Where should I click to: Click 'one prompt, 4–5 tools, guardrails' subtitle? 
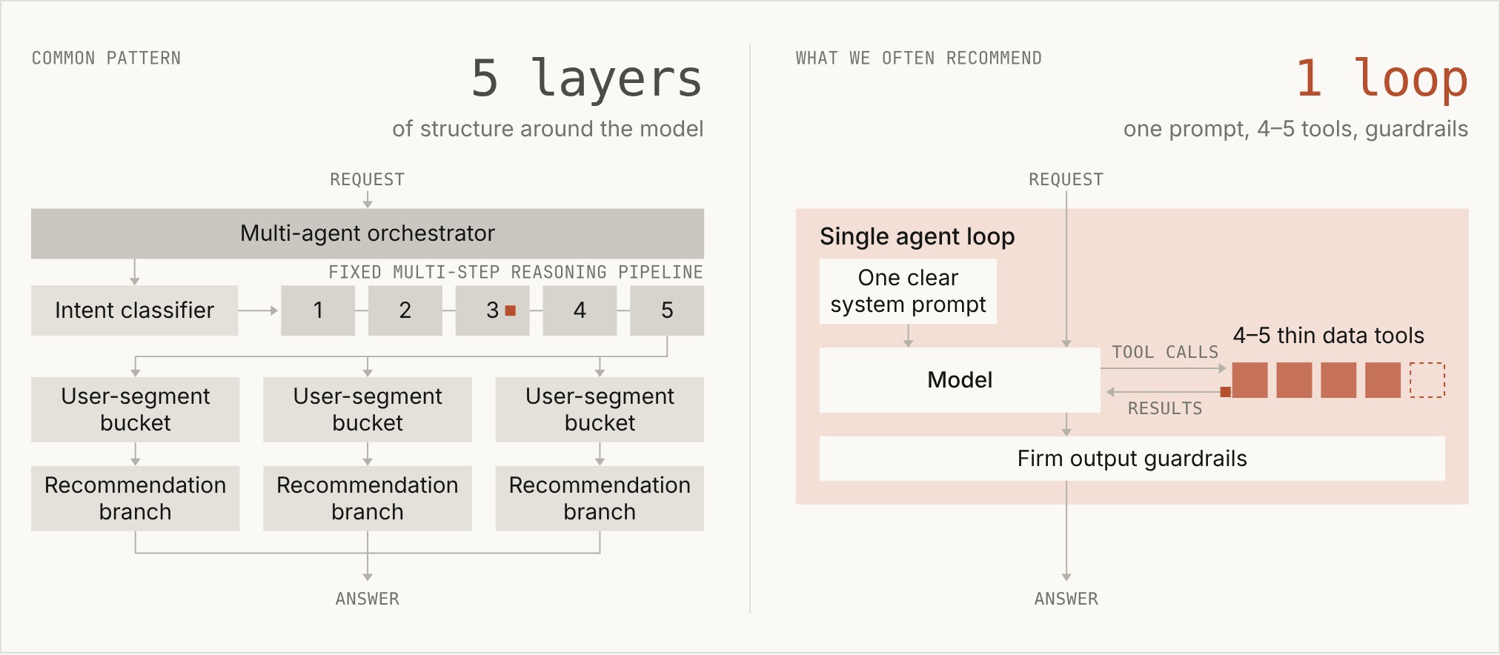pos(1295,129)
